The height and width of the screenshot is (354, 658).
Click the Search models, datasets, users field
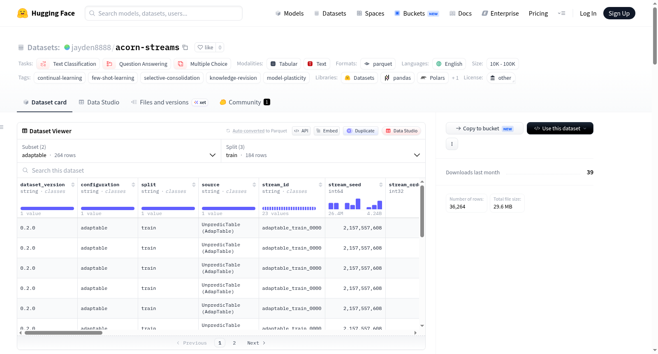pyautogui.click(x=164, y=13)
